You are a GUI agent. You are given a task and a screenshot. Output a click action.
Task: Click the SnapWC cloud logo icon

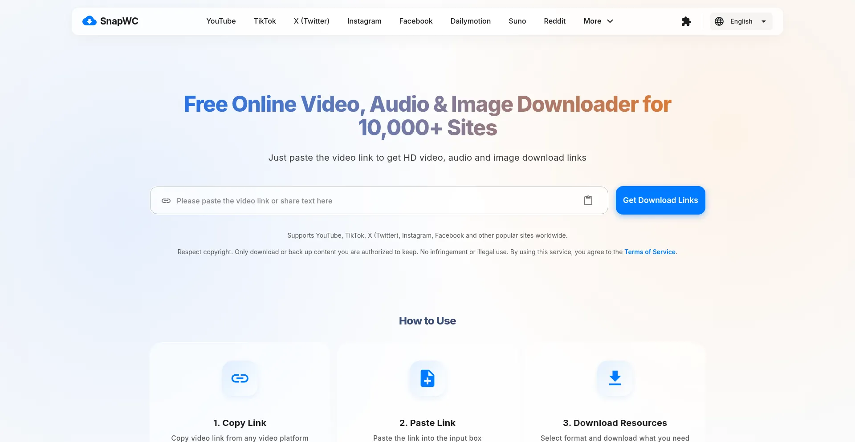(90, 21)
